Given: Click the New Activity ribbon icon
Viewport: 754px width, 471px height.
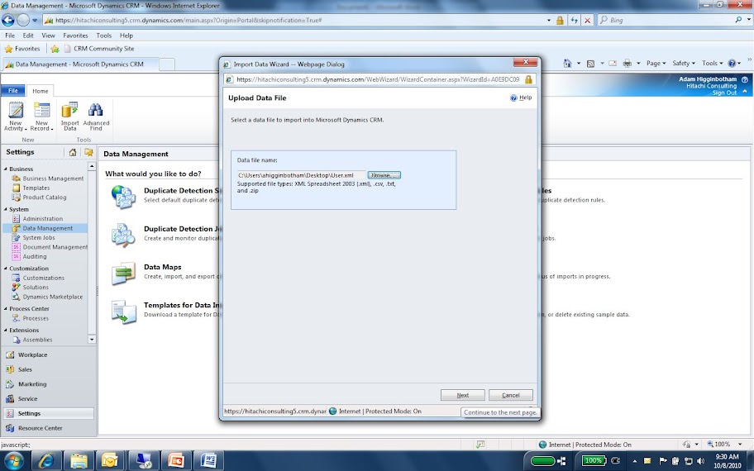Looking at the screenshot, I should (16, 111).
